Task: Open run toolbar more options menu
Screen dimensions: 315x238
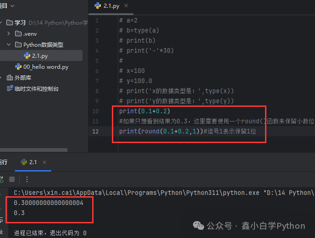Action: pos(27,179)
